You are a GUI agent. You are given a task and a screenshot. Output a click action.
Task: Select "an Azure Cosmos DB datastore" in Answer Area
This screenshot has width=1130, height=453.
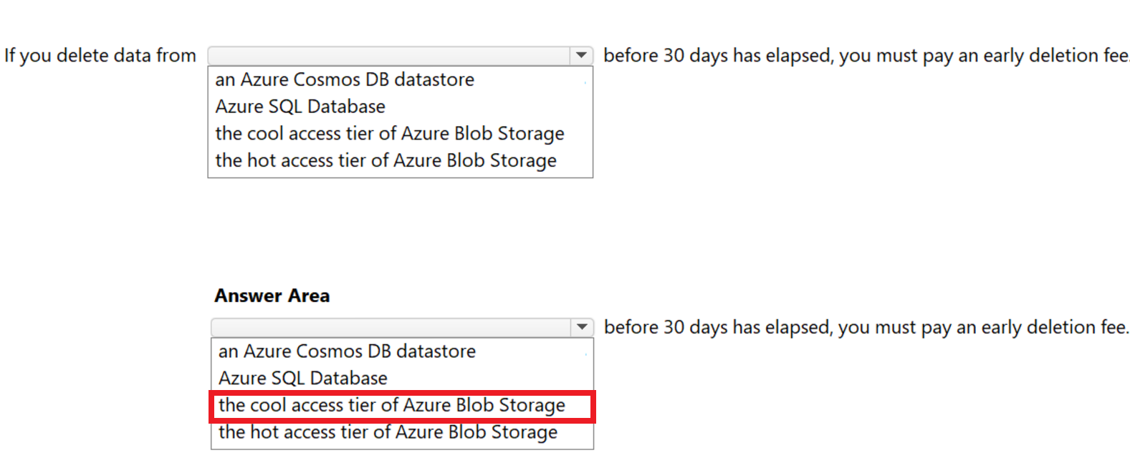(345, 351)
